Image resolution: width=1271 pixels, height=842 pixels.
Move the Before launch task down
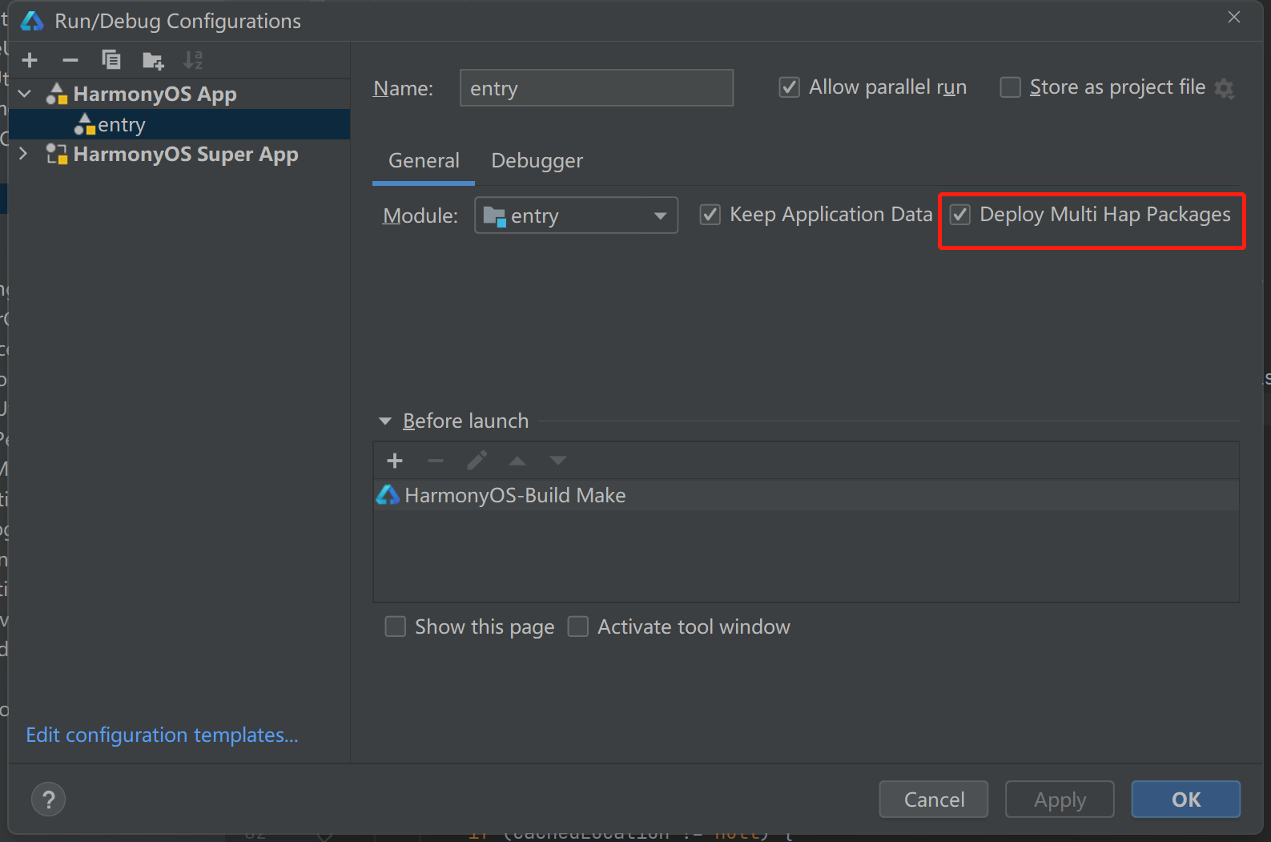pos(558,461)
